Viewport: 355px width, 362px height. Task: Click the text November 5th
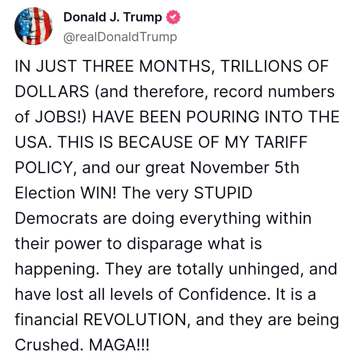245,168
